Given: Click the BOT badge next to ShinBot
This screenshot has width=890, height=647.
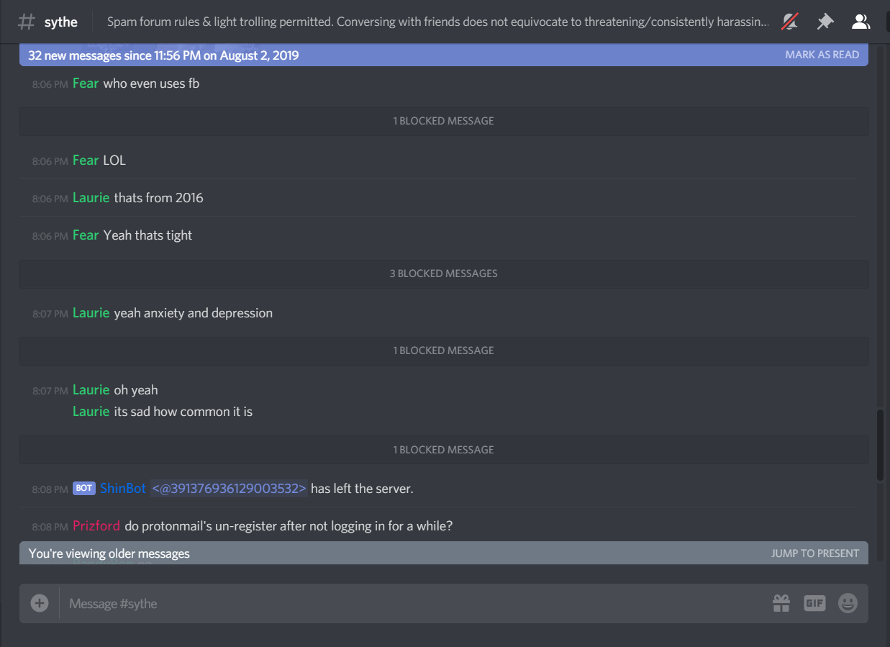Looking at the screenshot, I should tap(84, 489).
